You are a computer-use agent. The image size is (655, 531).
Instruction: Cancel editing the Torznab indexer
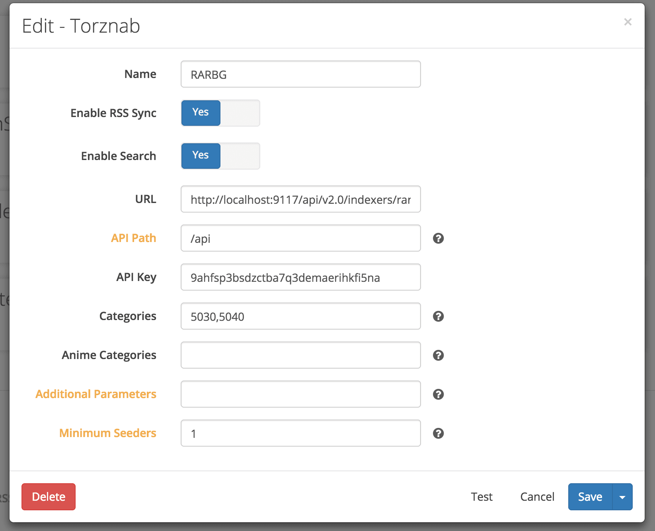pos(537,497)
